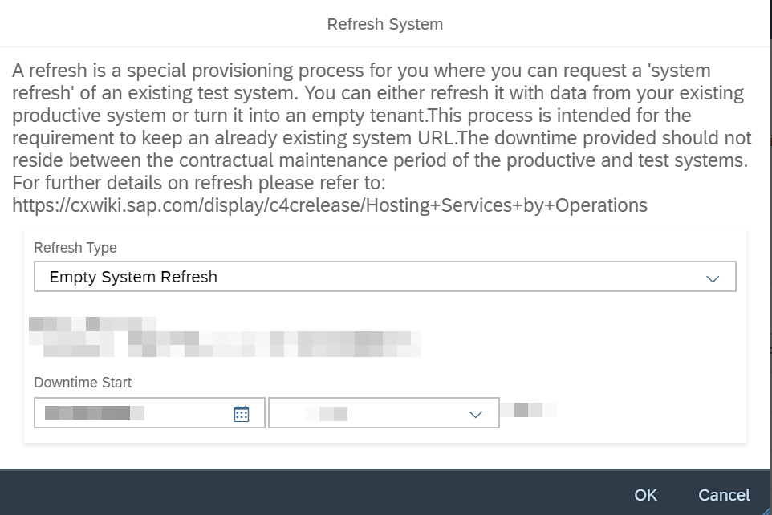Click the refresh description paragraph text
Screen dimensions: 772x515
(x=381, y=116)
